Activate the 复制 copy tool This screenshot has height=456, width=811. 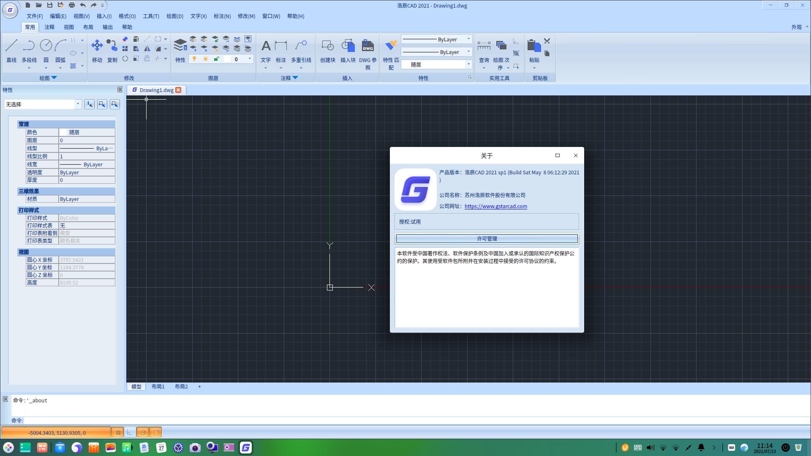coord(112,50)
